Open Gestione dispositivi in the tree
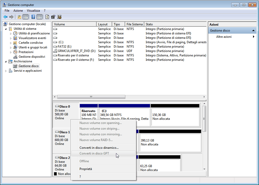 pos(32,57)
